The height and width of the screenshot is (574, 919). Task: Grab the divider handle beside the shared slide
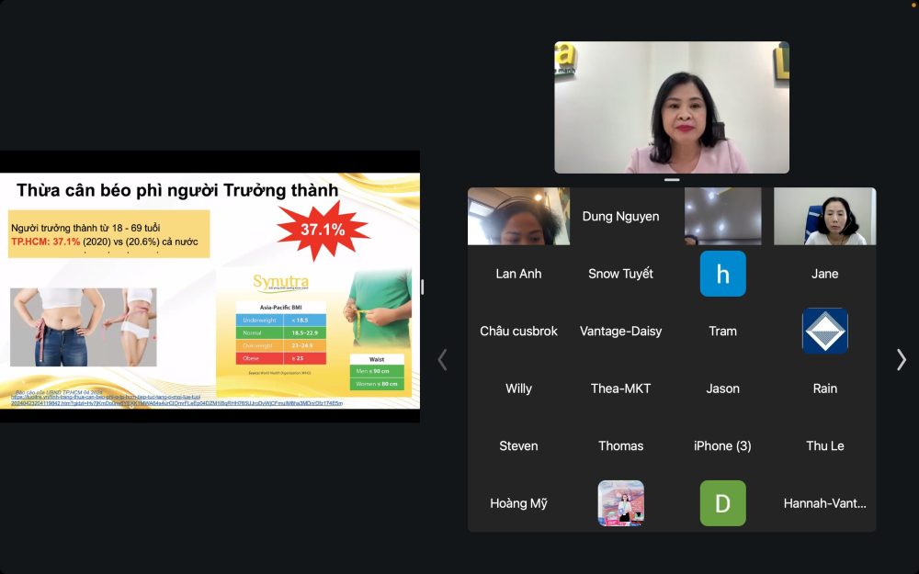(422, 287)
